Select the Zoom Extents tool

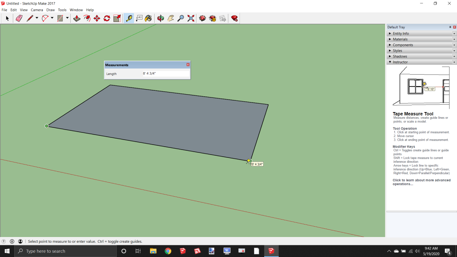[191, 18]
